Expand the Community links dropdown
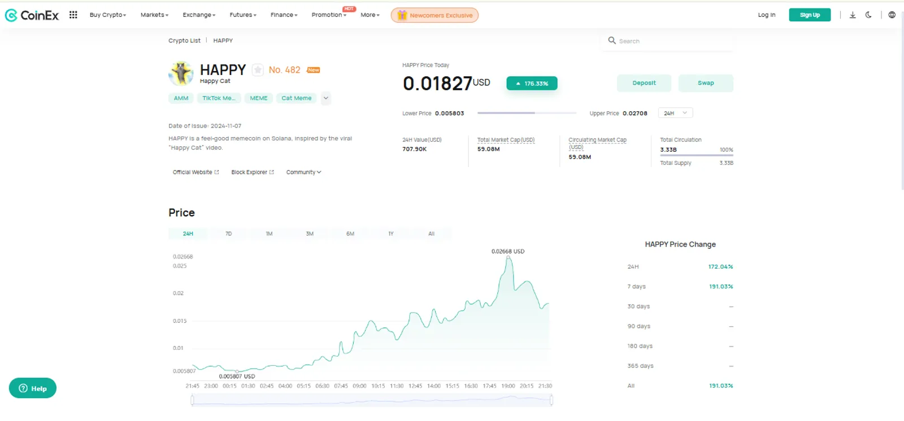The height and width of the screenshot is (421, 904). point(303,172)
